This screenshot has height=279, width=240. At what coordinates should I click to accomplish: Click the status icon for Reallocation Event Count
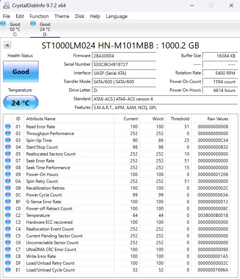(x=8, y=229)
